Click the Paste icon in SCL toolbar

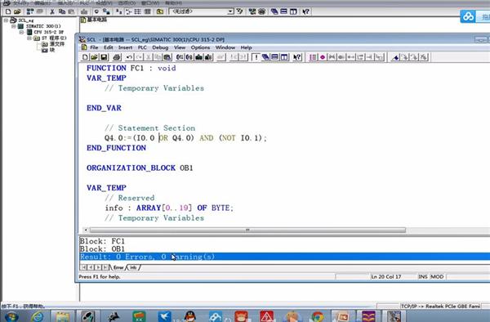(x=167, y=57)
